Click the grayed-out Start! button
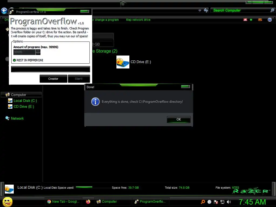The height and width of the screenshot is (207, 276). 79,79
